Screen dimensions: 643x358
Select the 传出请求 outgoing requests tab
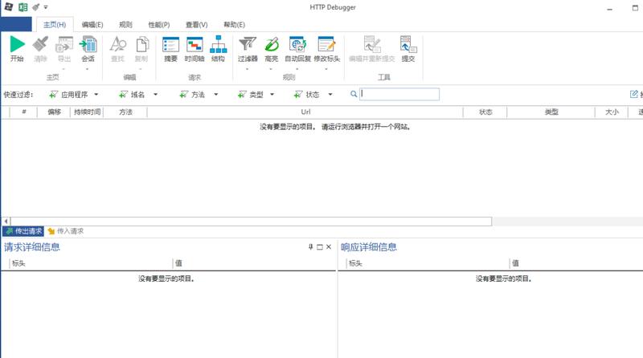tap(23, 231)
